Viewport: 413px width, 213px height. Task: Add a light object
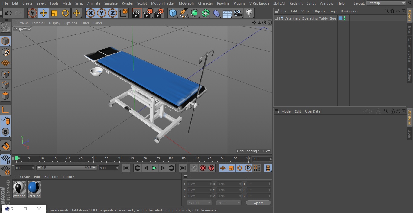(x=249, y=13)
